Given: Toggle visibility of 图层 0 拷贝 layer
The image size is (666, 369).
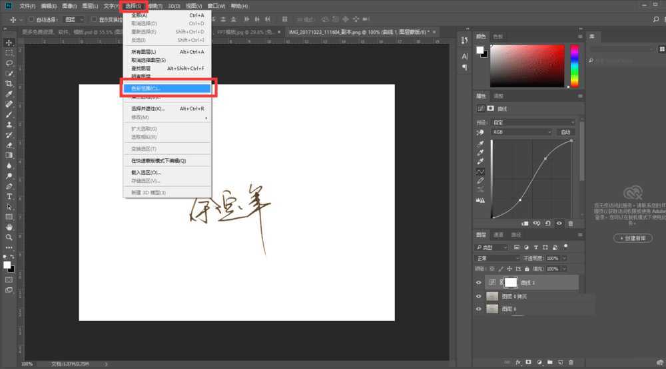Looking at the screenshot, I should (x=478, y=297).
